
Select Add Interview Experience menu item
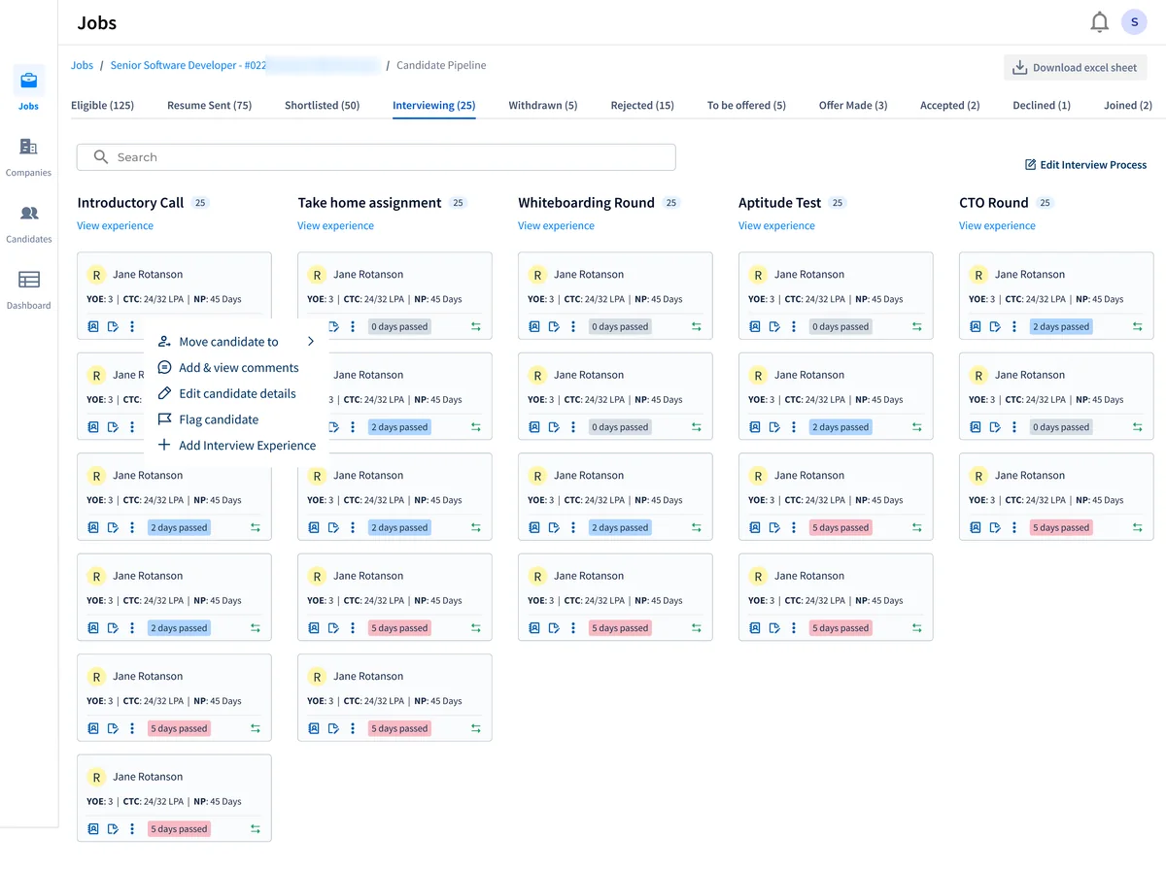click(x=236, y=446)
